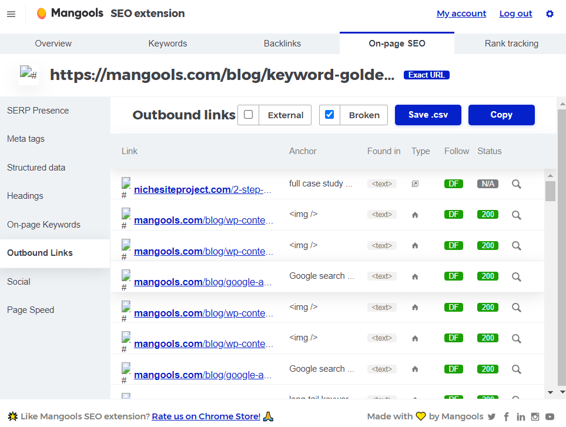Click magnifier icon in second wp-conte row
The height and width of the screenshot is (427, 566).
click(x=517, y=246)
